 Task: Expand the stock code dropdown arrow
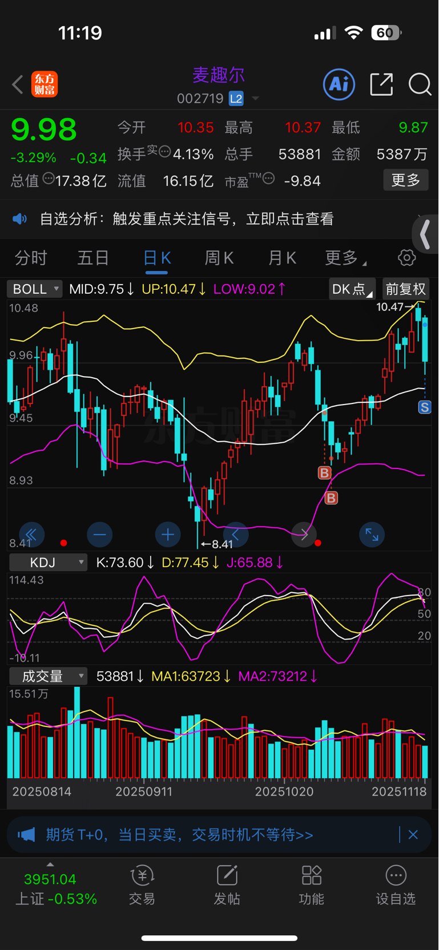pos(256,99)
